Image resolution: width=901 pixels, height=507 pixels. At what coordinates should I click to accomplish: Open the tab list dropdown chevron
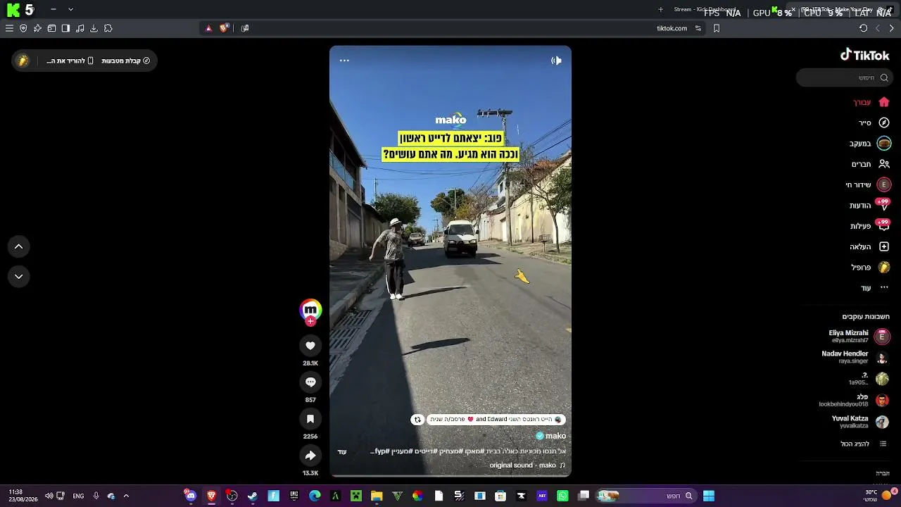70,9
